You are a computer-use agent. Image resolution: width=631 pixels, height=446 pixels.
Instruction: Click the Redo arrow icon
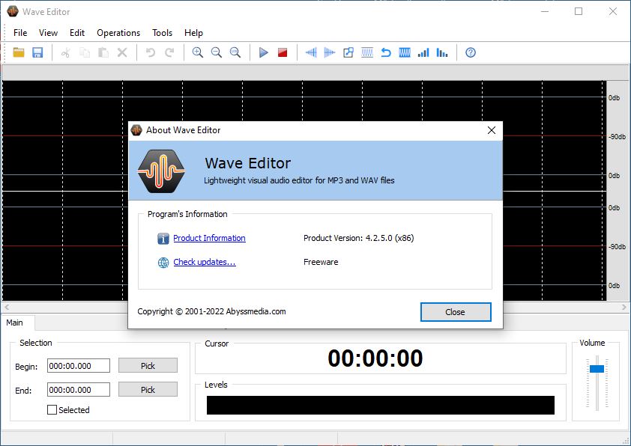pos(169,52)
